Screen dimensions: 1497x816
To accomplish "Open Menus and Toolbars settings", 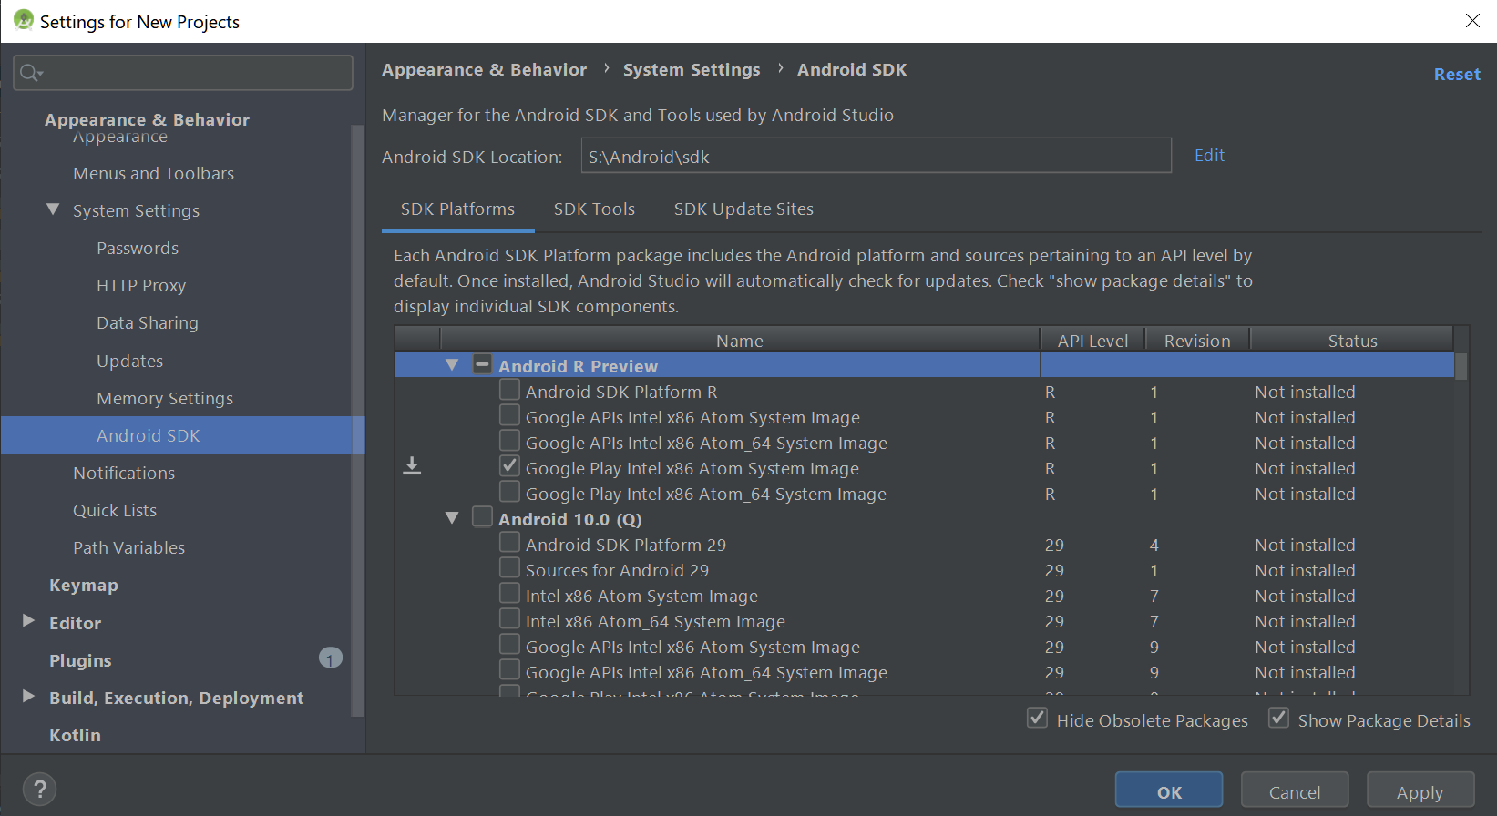I will (x=153, y=173).
